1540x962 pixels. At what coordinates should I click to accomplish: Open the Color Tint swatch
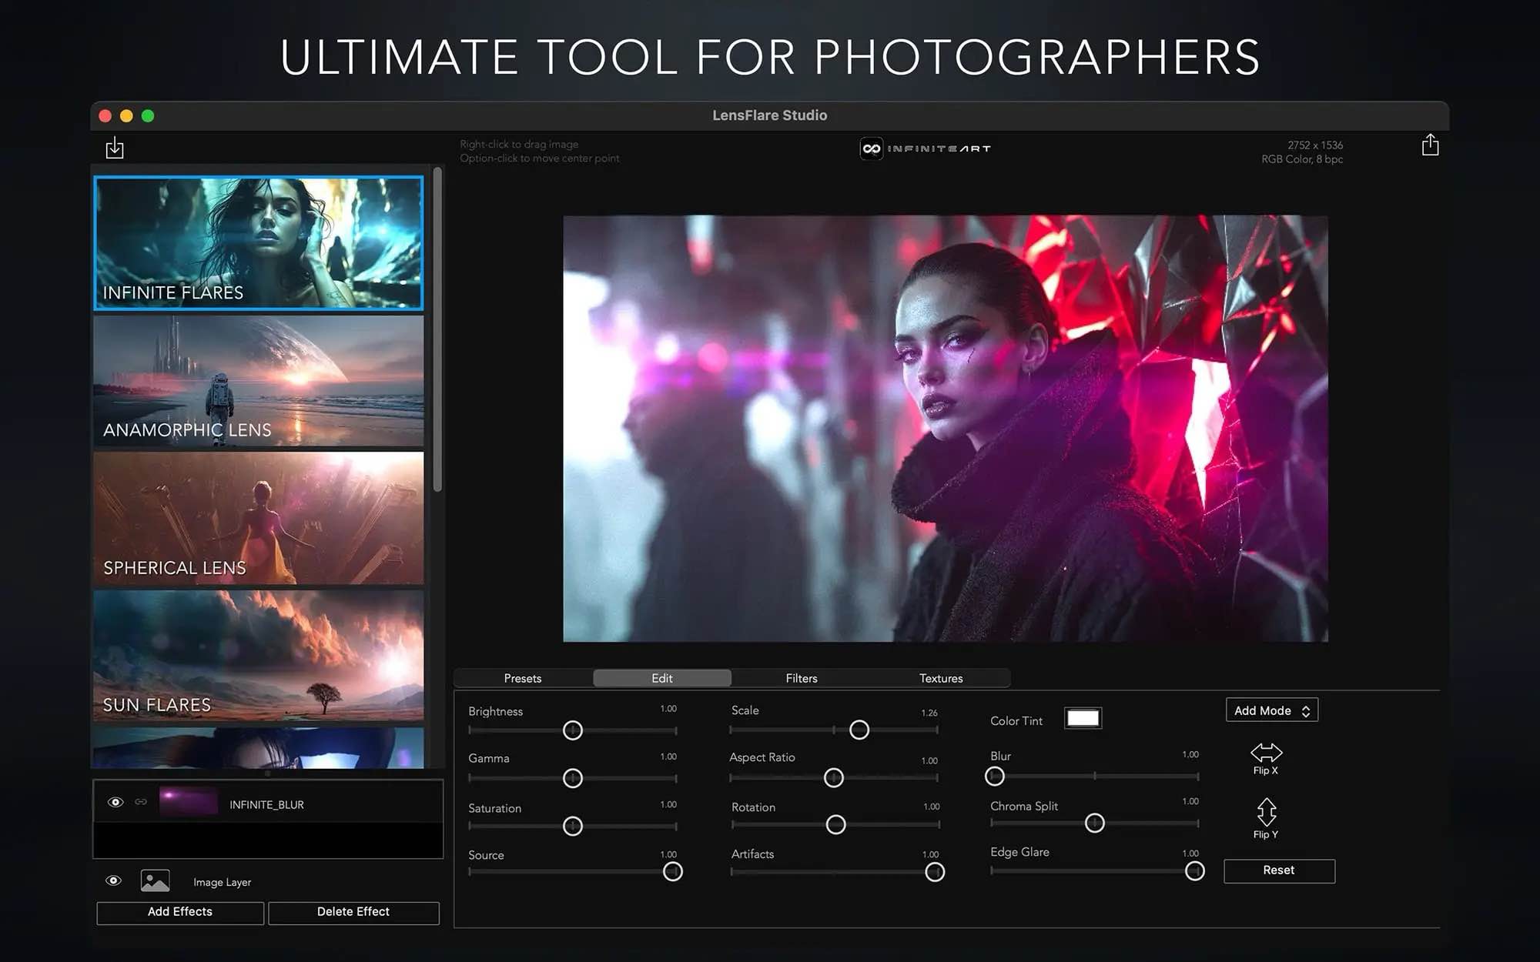coord(1083,717)
